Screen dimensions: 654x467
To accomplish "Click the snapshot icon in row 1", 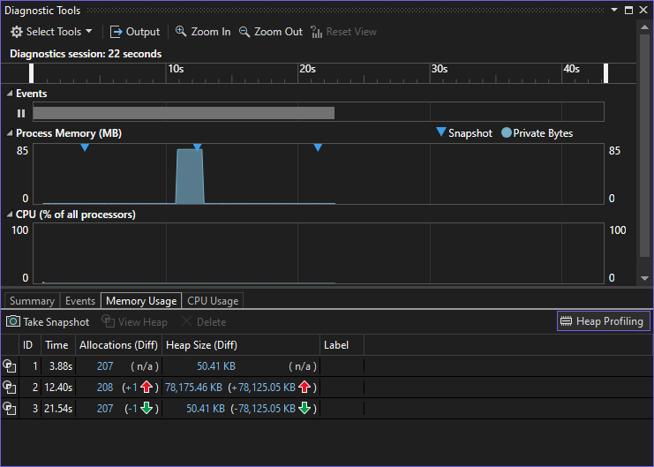I will point(10,366).
